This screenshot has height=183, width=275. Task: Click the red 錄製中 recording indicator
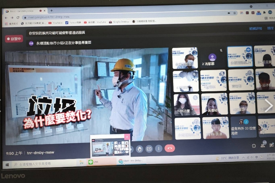click(x=14, y=39)
